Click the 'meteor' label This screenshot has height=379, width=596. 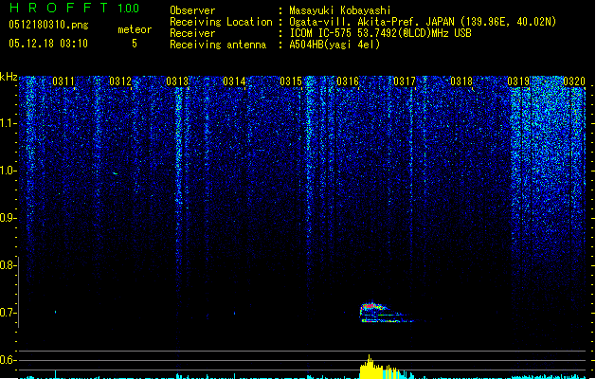tap(135, 29)
